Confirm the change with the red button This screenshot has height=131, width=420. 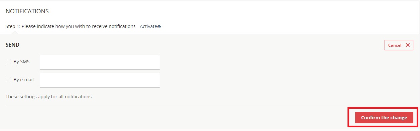point(384,117)
